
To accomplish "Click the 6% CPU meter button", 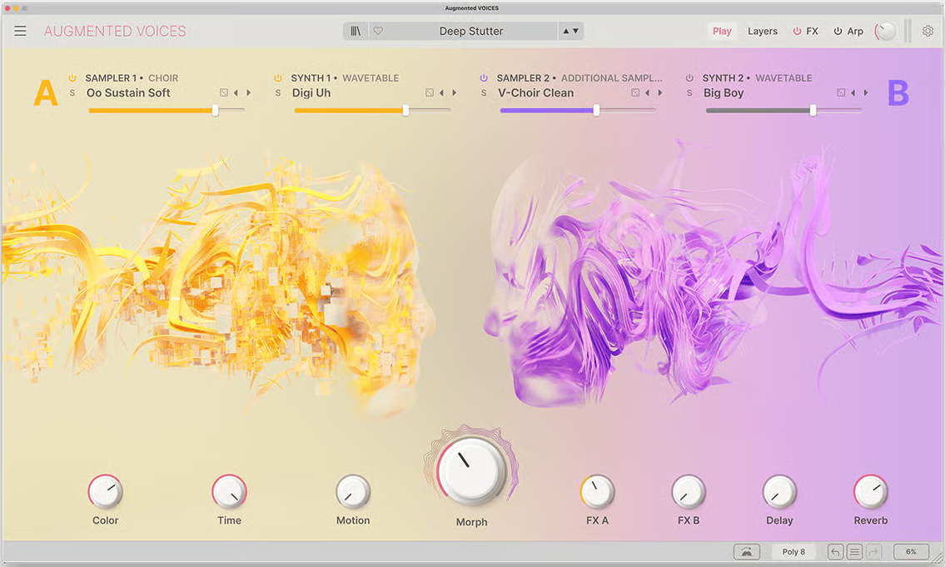I will (x=911, y=551).
